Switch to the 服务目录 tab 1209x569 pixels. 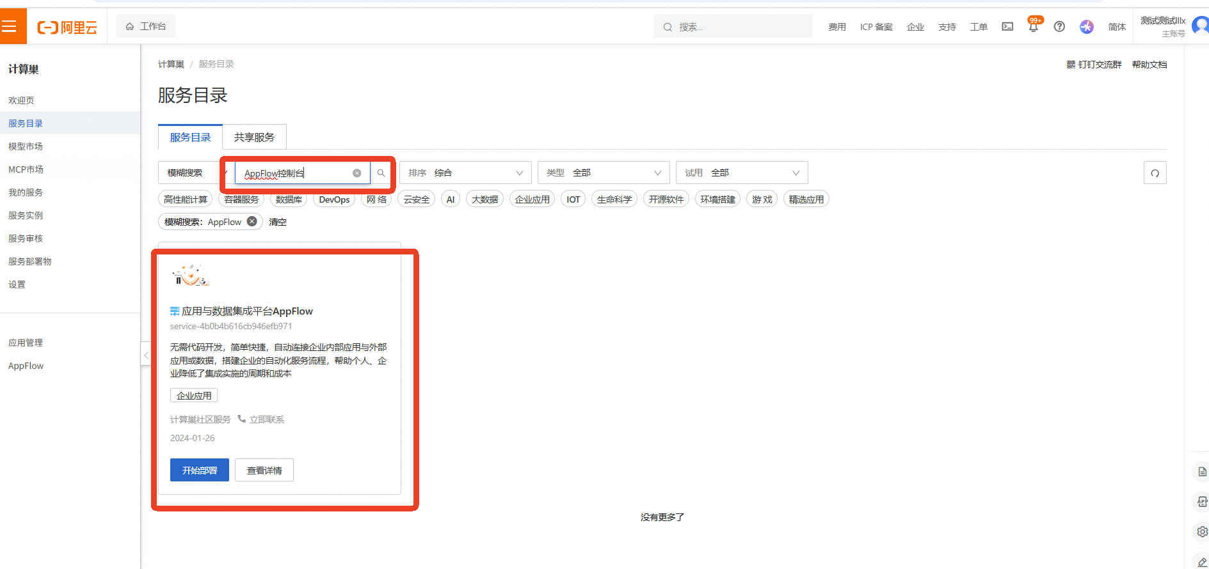click(190, 137)
